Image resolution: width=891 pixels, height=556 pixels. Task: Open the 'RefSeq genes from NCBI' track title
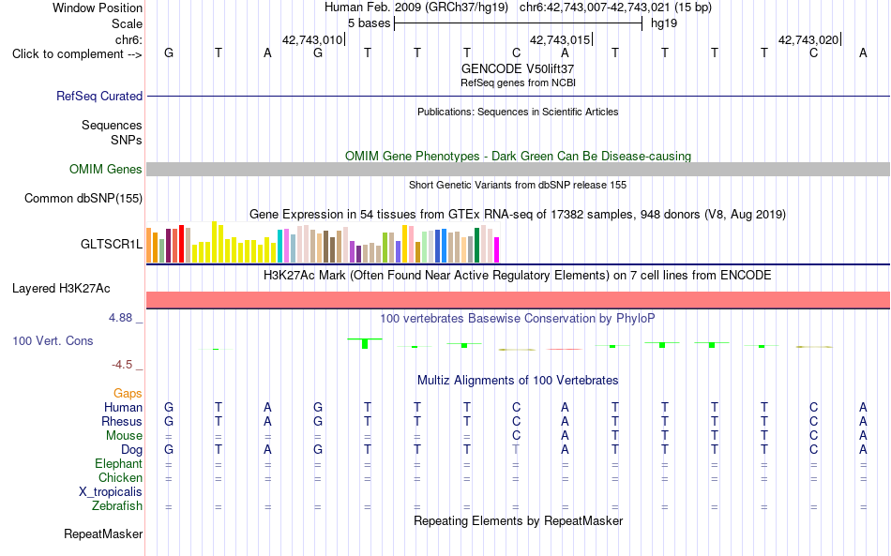(x=518, y=83)
